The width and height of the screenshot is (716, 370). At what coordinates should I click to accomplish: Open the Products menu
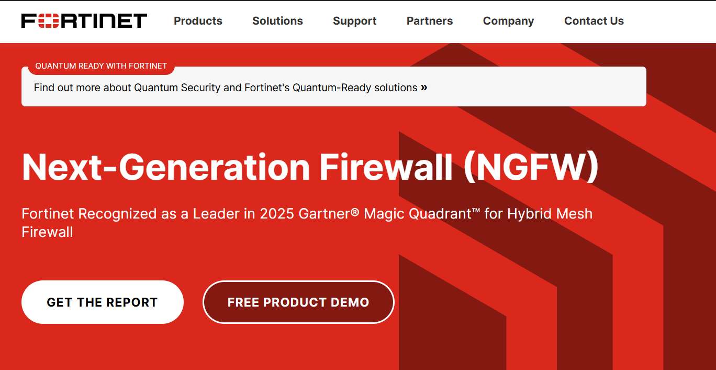point(198,21)
